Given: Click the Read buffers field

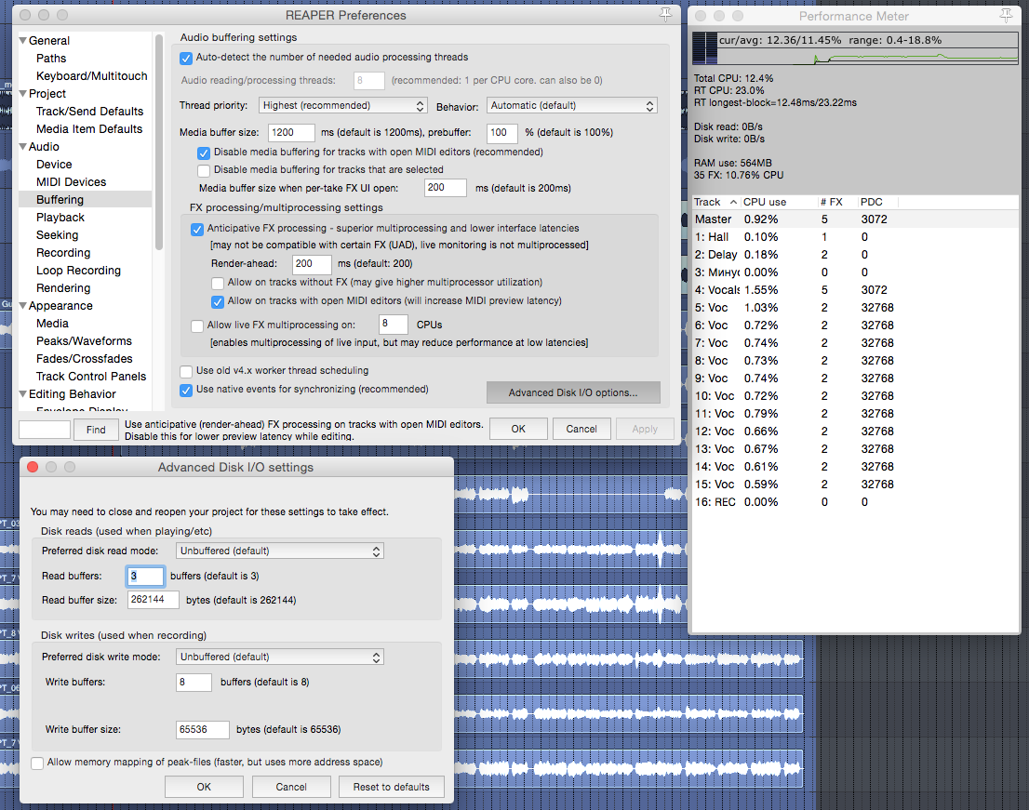Looking at the screenshot, I should pyautogui.click(x=145, y=577).
